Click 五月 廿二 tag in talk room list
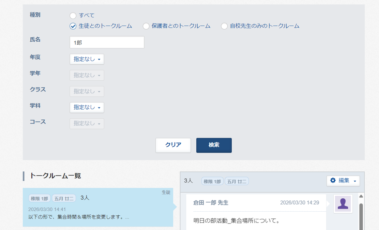This screenshot has height=230, width=379. tap(64, 198)
